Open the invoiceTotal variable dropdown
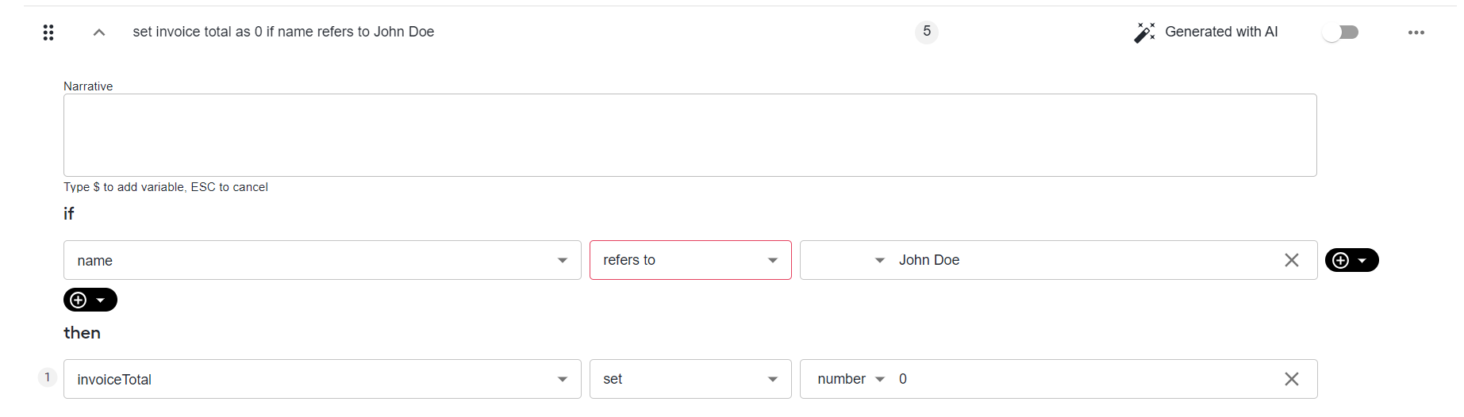1464x417 pixels. click(x=322, y=379)
